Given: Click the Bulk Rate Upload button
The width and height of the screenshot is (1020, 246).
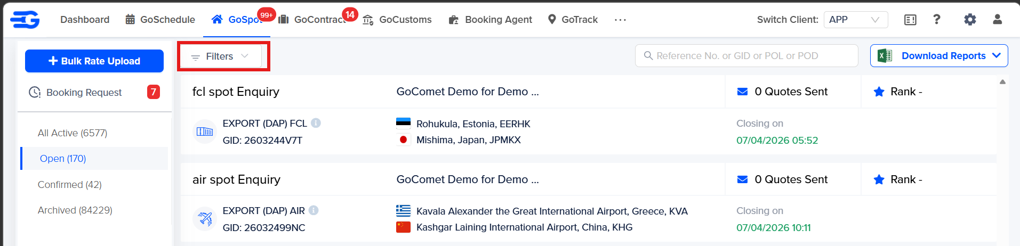Looking at the screenshot, I should [94, 61].
